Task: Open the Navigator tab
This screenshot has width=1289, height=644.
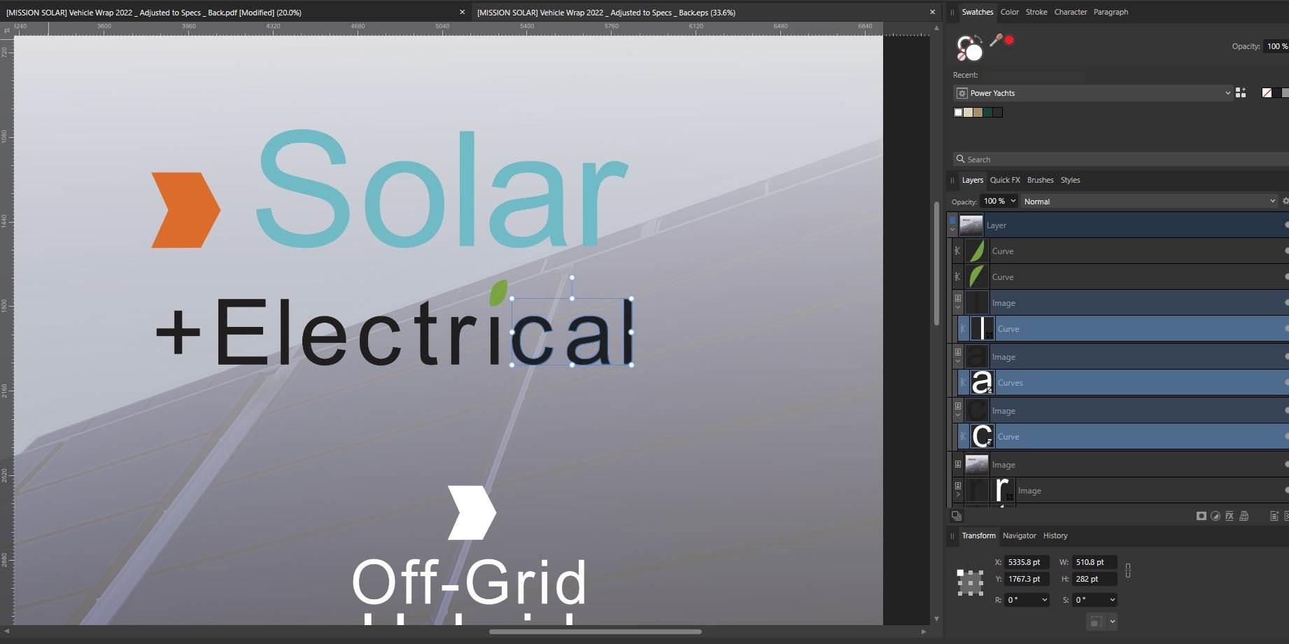Action: point(1019,535)
